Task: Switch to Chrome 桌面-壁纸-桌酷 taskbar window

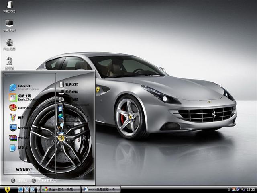Action: point(61,189)
